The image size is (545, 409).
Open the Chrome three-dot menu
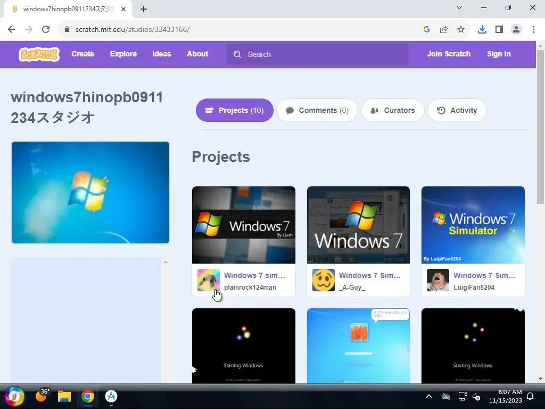533,30
